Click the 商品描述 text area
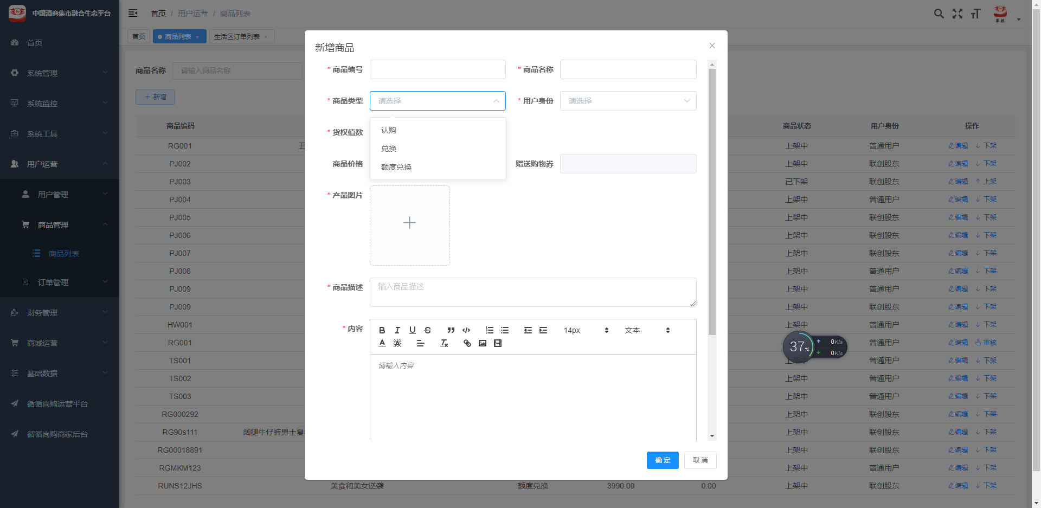The image size is (1041, 508). tap(533, 292)
